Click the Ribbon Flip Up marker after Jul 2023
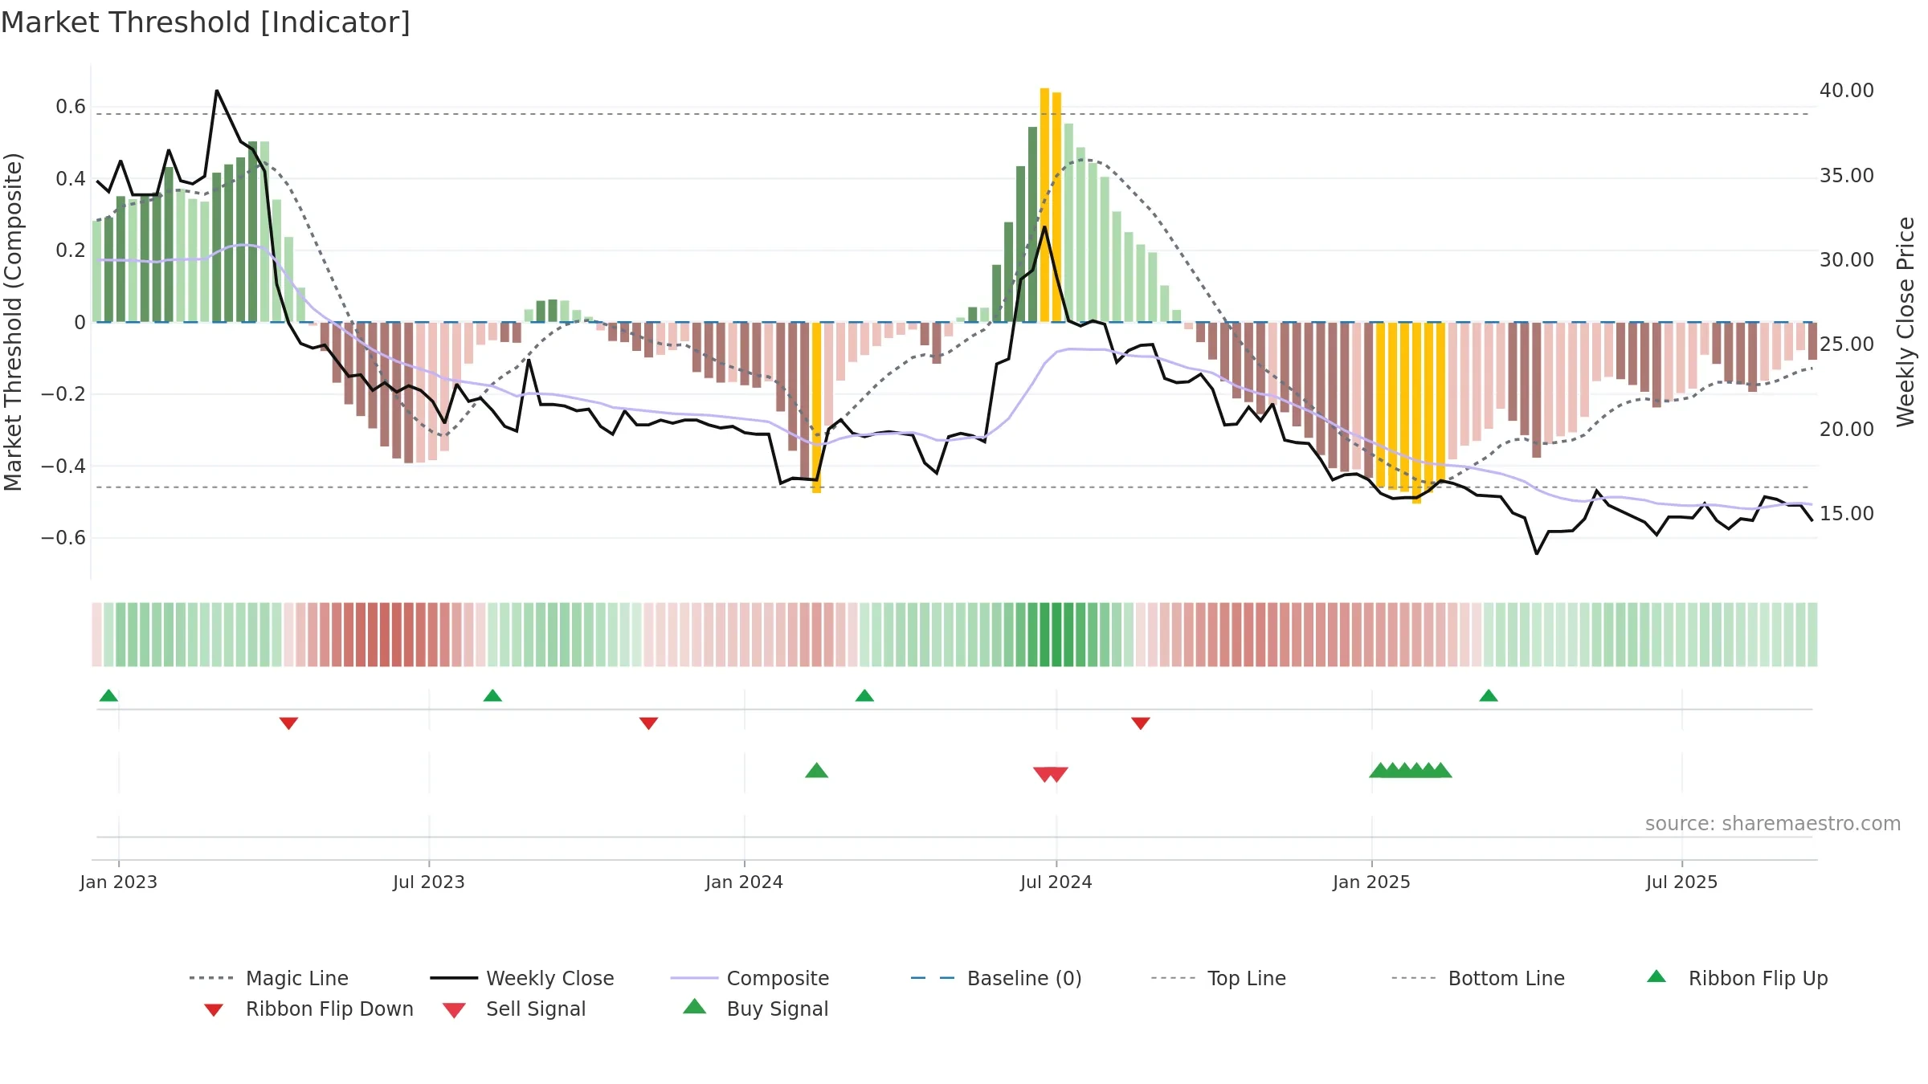Screen dimensions: 1928x1084 coord(492,695)
